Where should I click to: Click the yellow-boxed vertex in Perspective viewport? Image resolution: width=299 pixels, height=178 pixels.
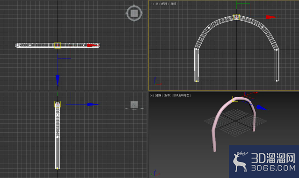click(x=235, y=99)
